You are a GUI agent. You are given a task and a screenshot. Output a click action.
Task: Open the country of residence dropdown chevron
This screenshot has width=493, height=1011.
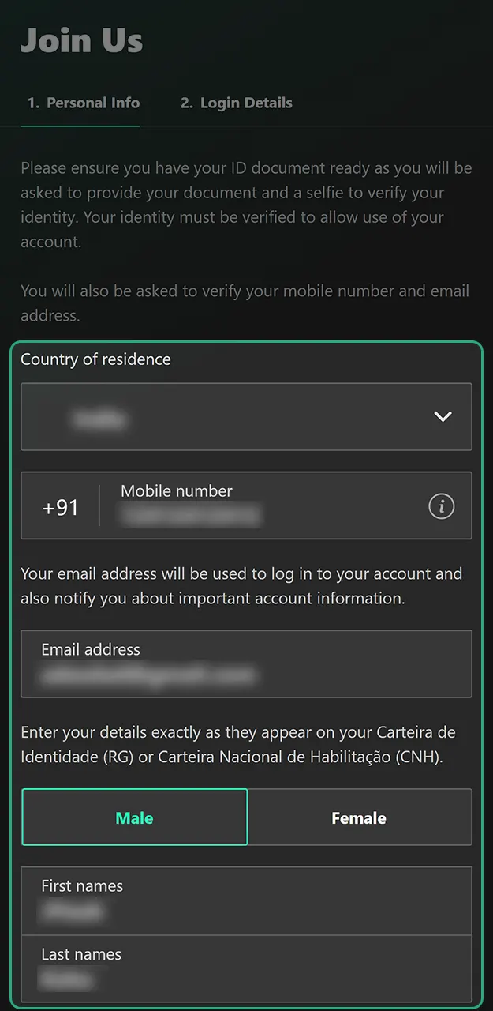(442, 417)
